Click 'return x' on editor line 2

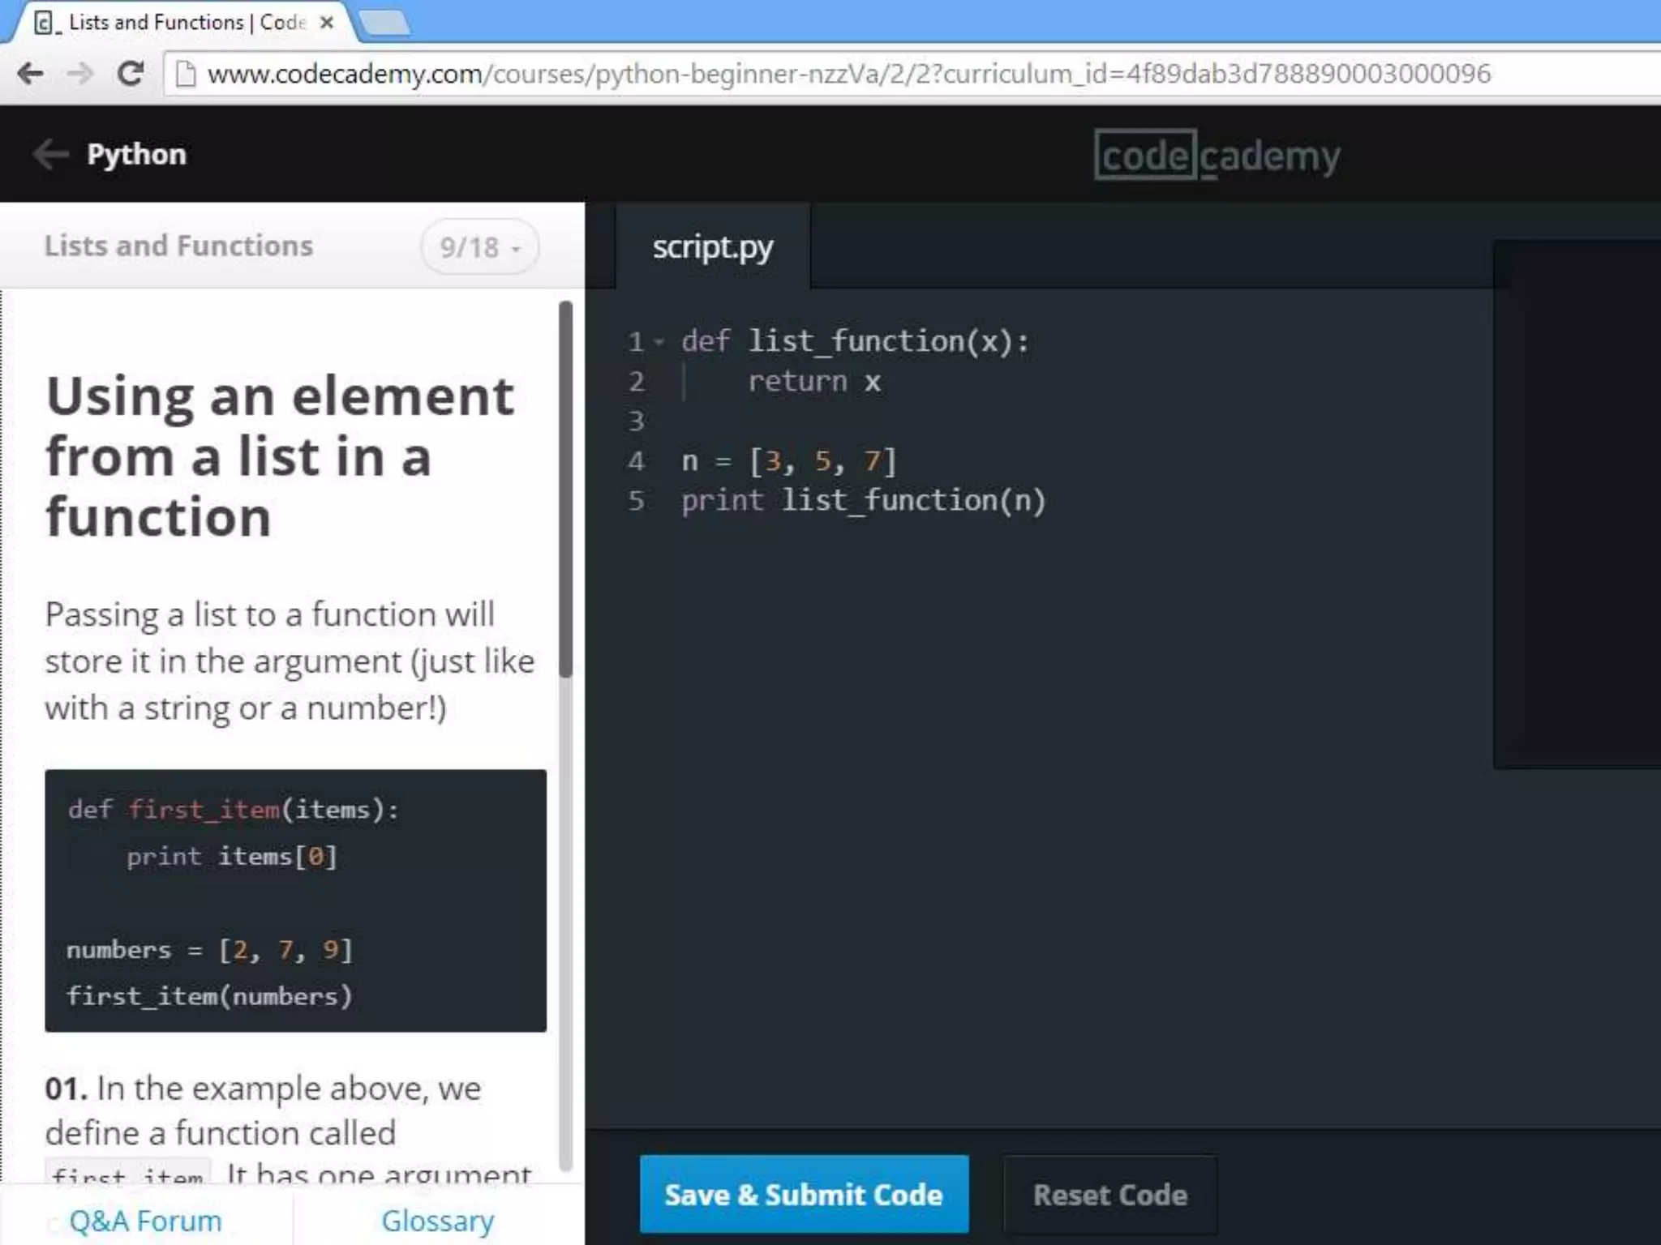point(813,381)
